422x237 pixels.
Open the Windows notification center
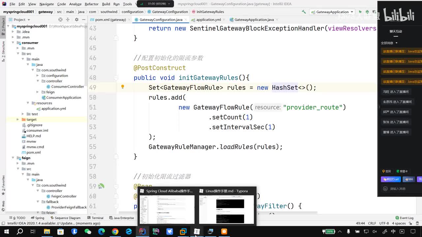412,231
